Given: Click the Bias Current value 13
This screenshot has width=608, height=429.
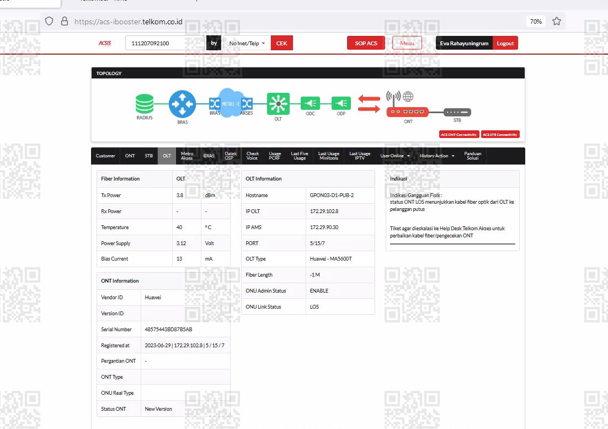Looking at the screenshot, I should pos(179,259).
